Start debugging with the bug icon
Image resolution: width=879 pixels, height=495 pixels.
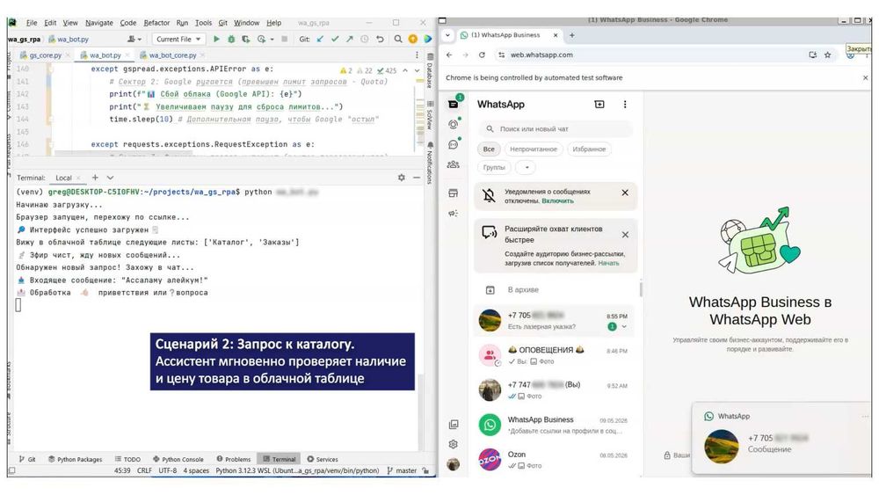[231, 40]
